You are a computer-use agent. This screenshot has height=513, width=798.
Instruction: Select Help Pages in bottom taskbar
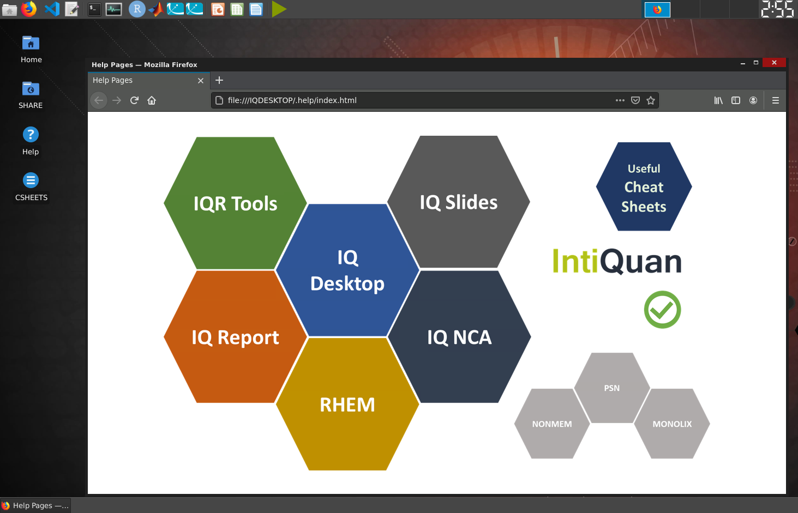click(35, 505)
